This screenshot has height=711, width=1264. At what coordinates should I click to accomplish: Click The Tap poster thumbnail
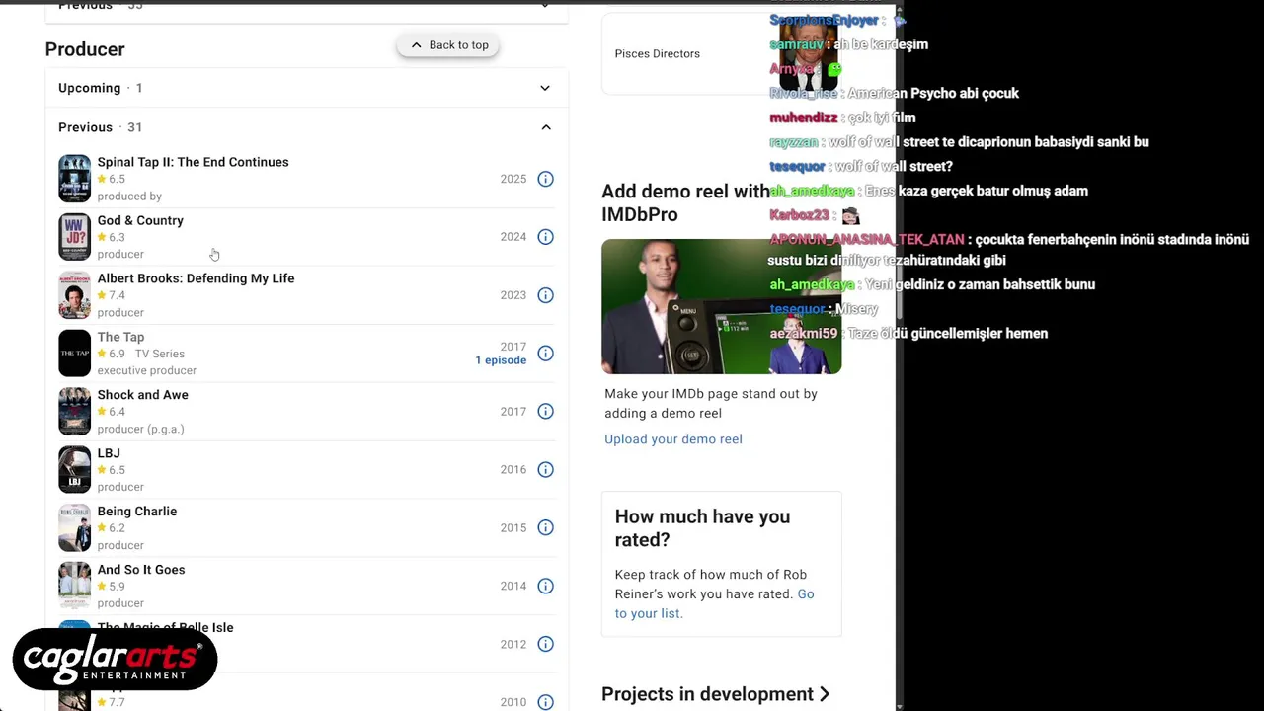tap(74, 354)
